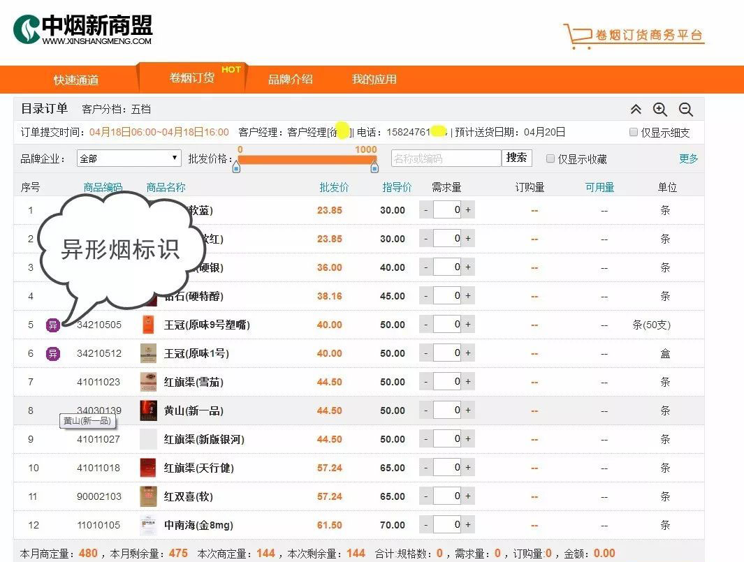
Task: Open the 品牌介绍 tab
Action: pos(291,79)
